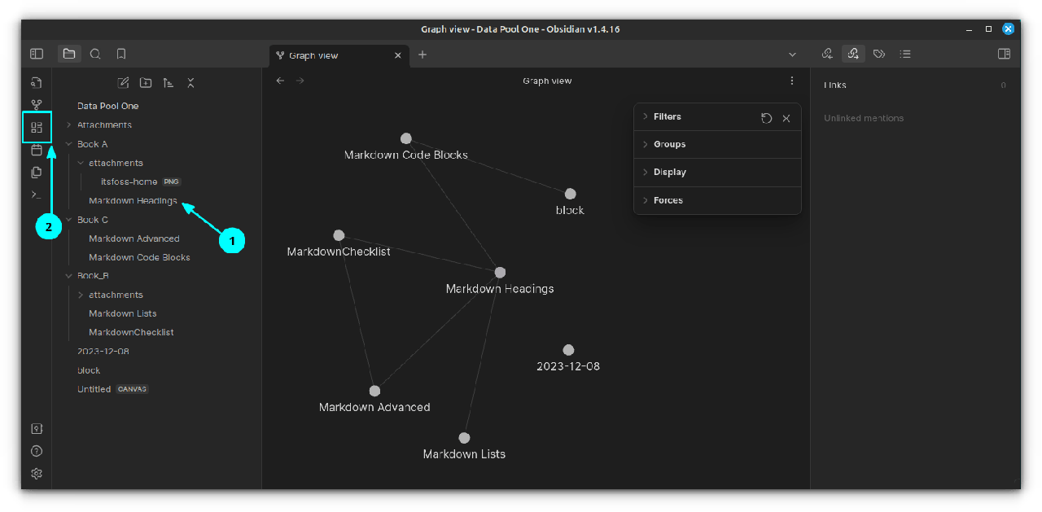The image size is (1042, 512).
Task: Click the new folder icon
Action: (x=146, y=82)
